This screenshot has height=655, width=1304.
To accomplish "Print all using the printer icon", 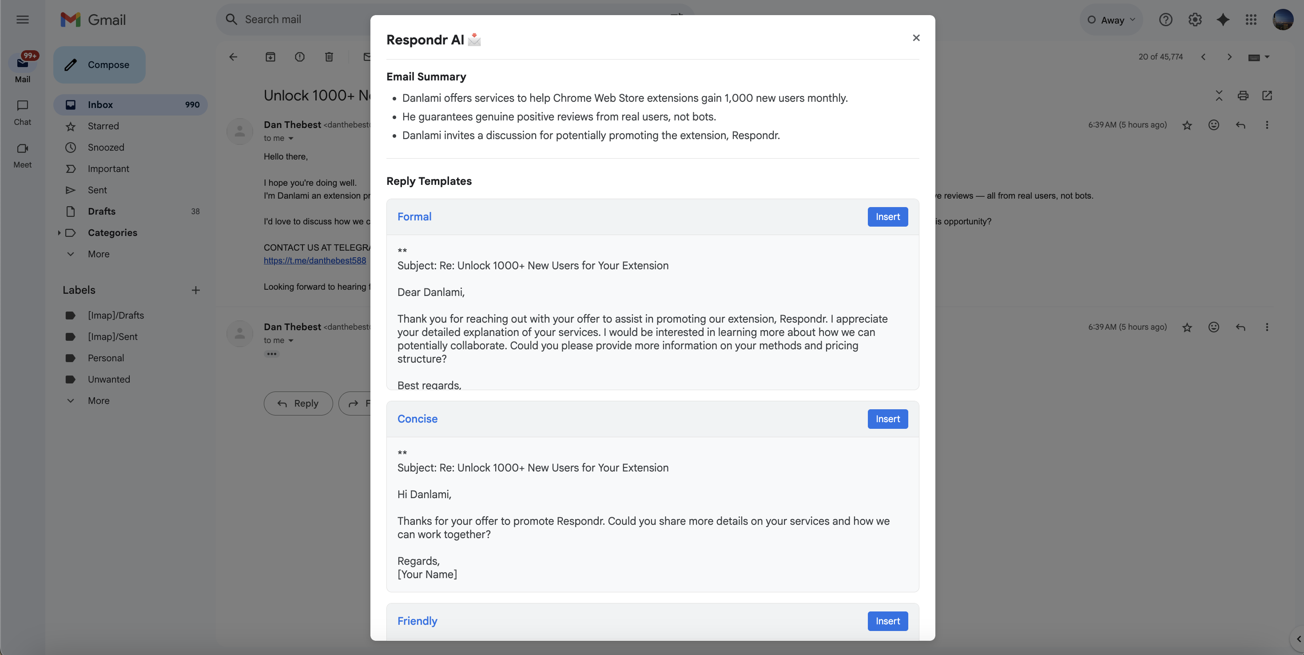I will click(1243, 96).
